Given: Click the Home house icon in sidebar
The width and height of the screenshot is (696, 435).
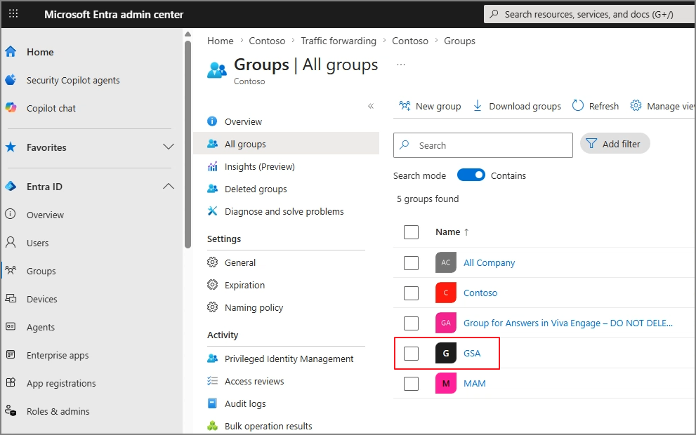Looking at the screenshot, I should pos(11,52).
